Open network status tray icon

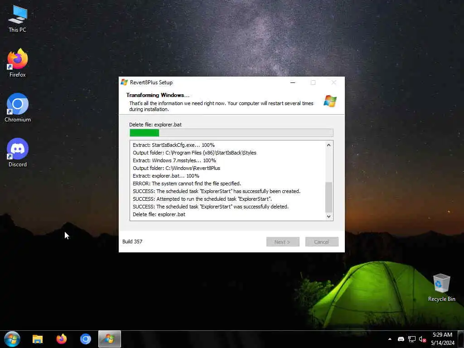point(411,339)
